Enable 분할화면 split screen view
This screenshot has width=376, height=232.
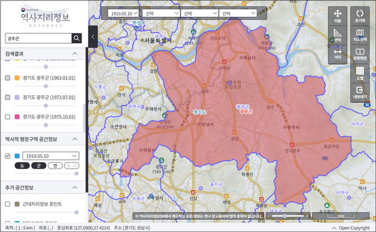click(x=360, y=54)
